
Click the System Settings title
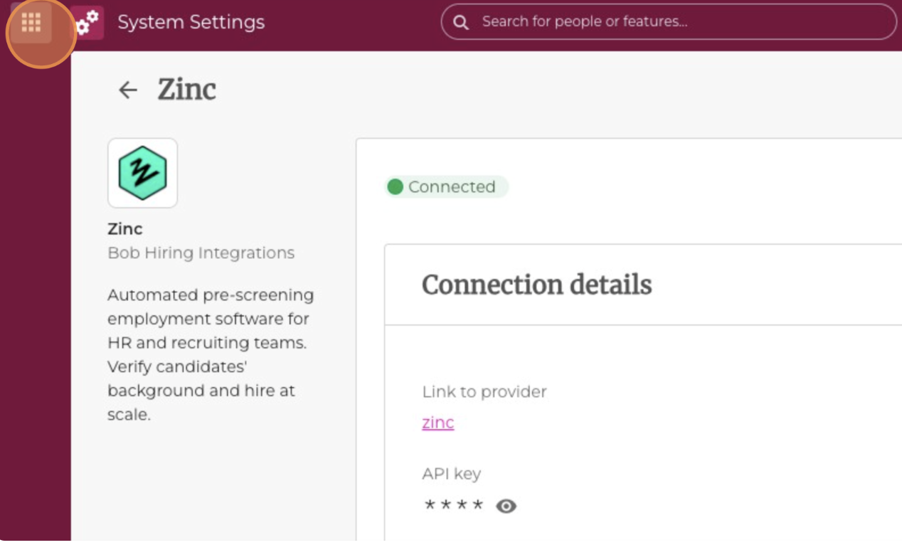point(191,22)
